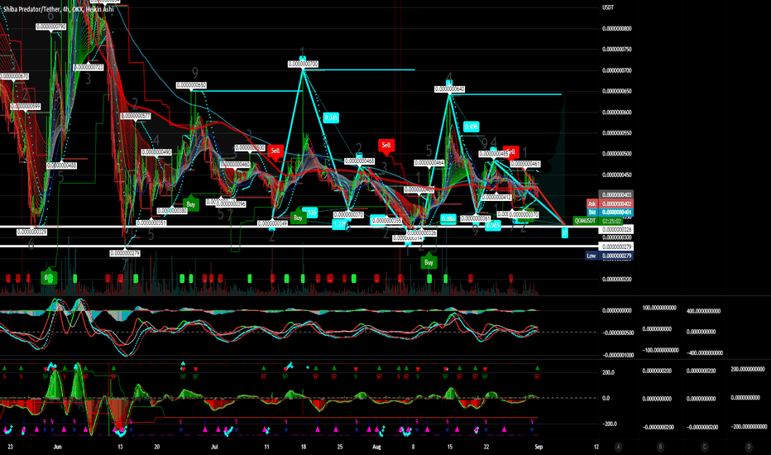The width and height of the screenshot is (771, 455).
Task: Click the cyan 0.345 ratio label
Action: pos(331,117)
